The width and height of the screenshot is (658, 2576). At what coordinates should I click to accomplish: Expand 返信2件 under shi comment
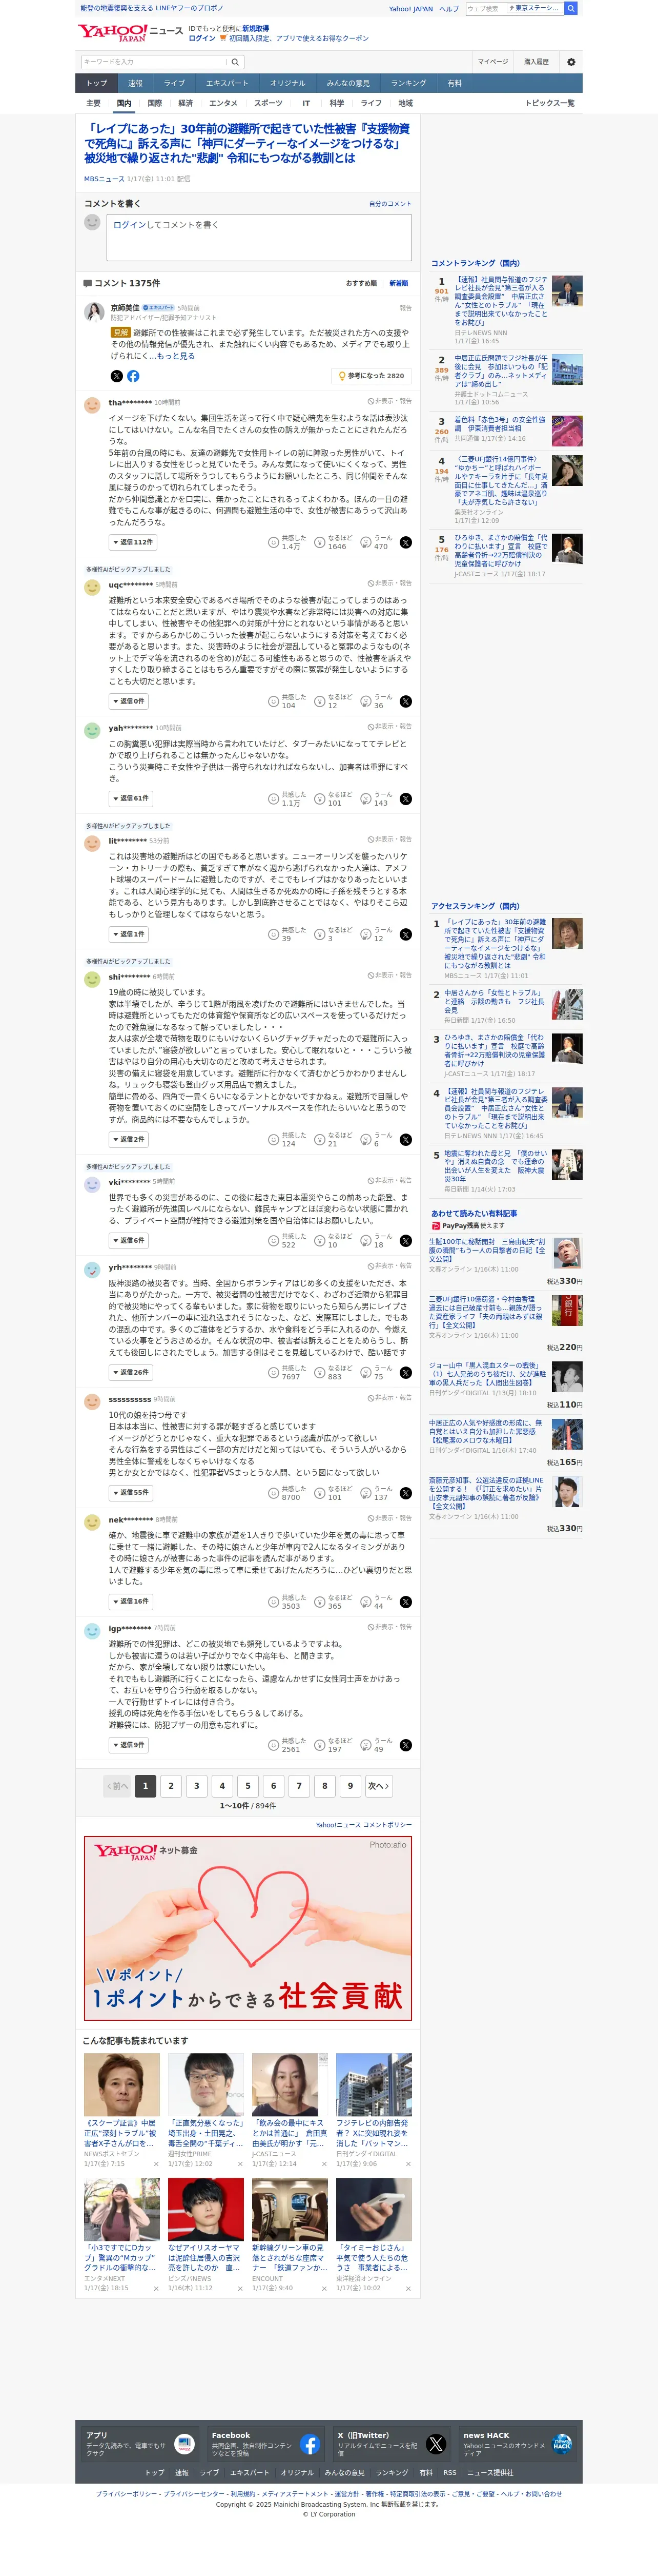click(129, 1139)
